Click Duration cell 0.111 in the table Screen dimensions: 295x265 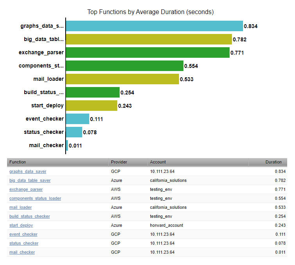[280, 235]
